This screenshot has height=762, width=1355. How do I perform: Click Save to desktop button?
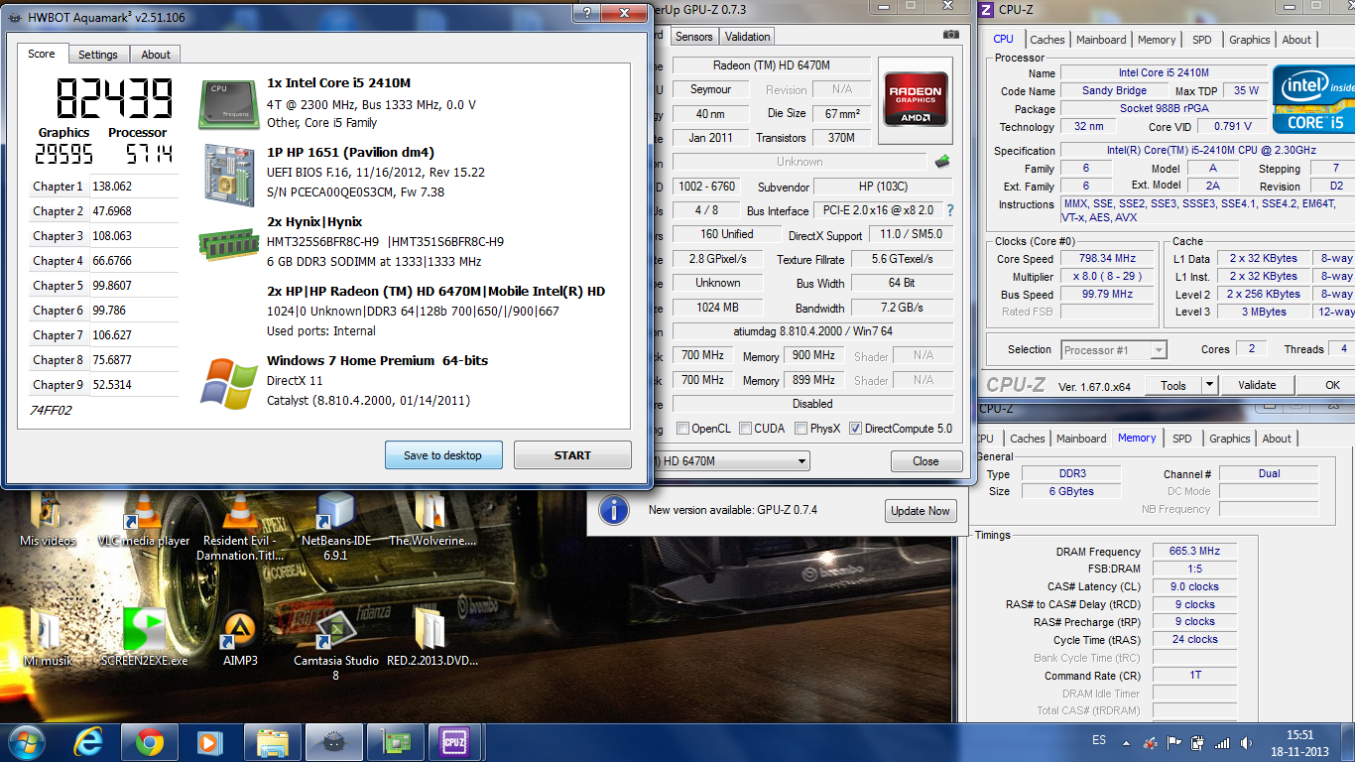443,455
